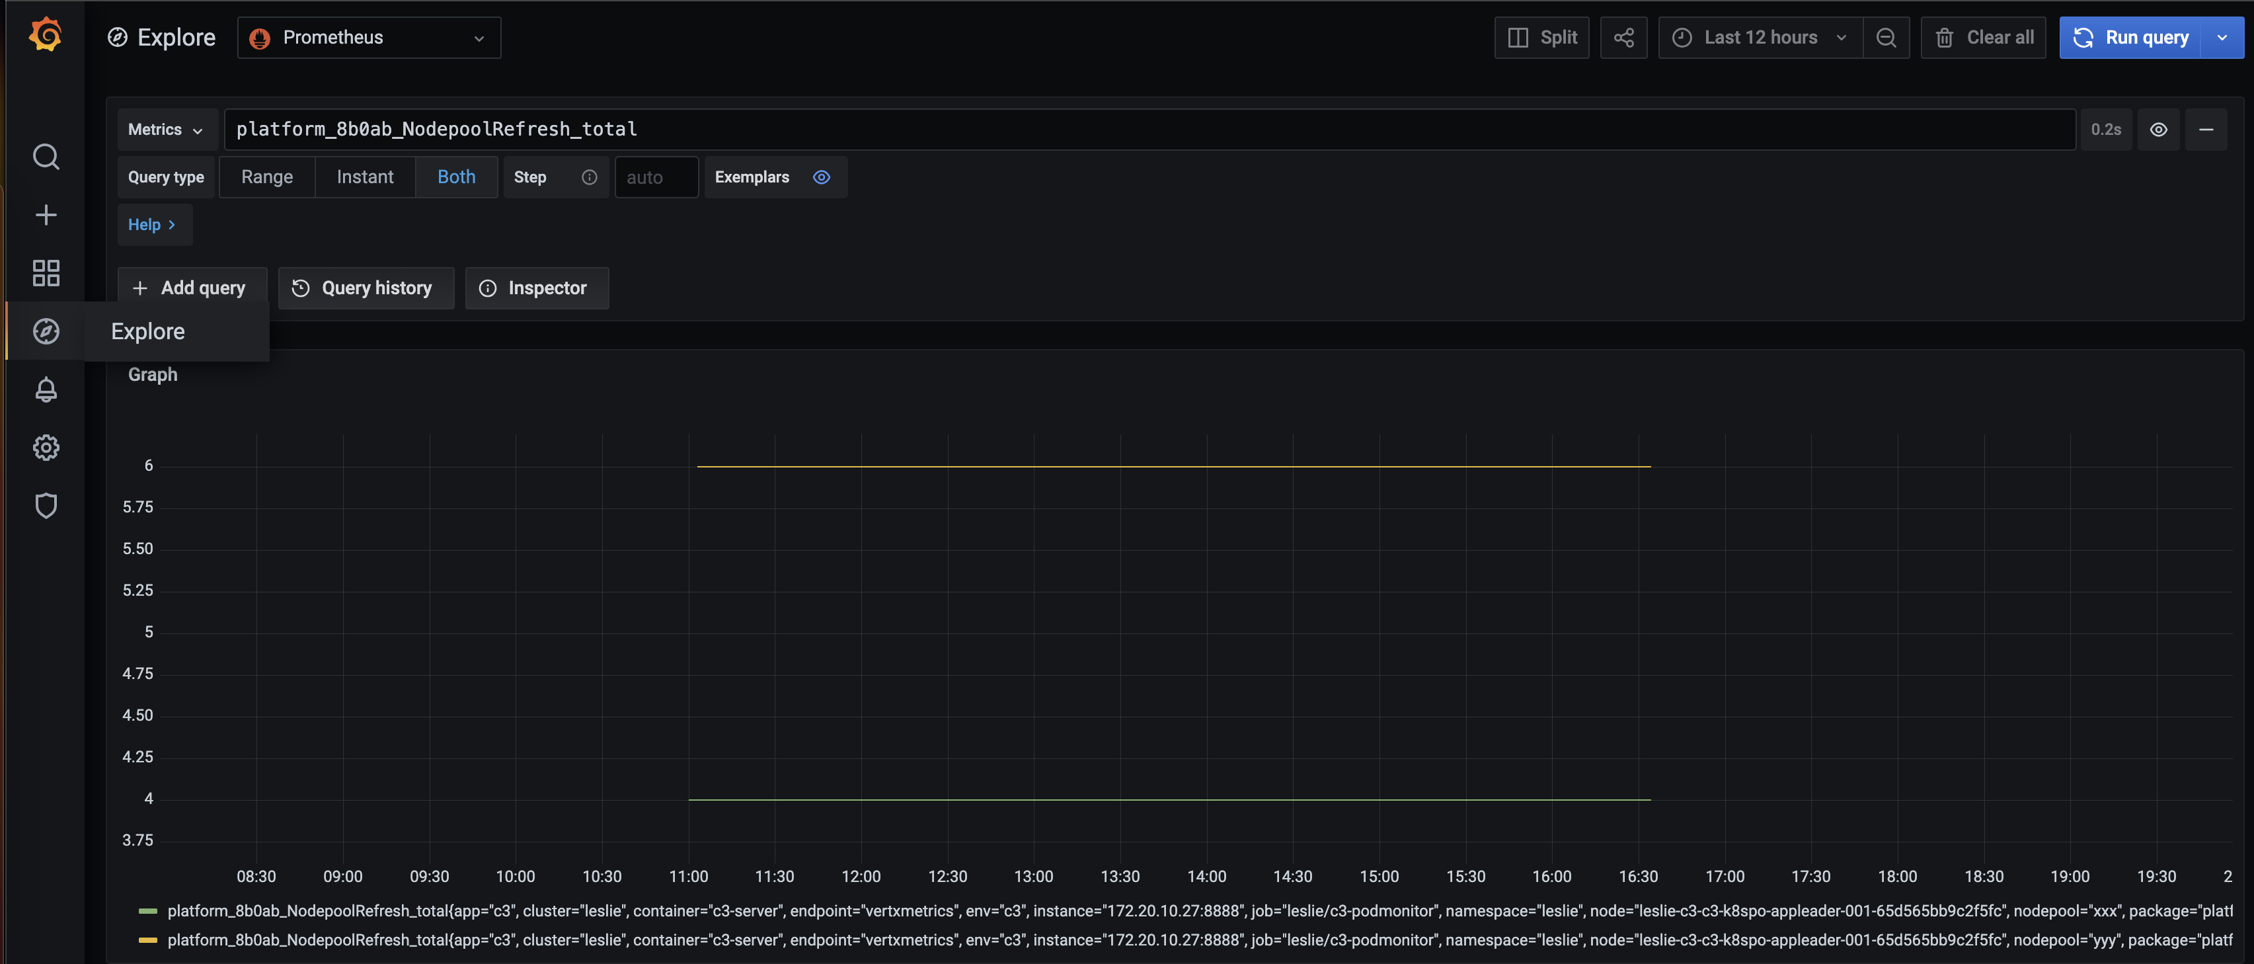This screenshot has height=964, width=2254.
Task: Click the Clear all button
Action: point(1983,38)
